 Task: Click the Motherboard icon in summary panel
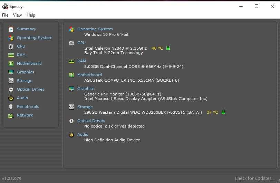pyautogui.click(x=71, y=75)
